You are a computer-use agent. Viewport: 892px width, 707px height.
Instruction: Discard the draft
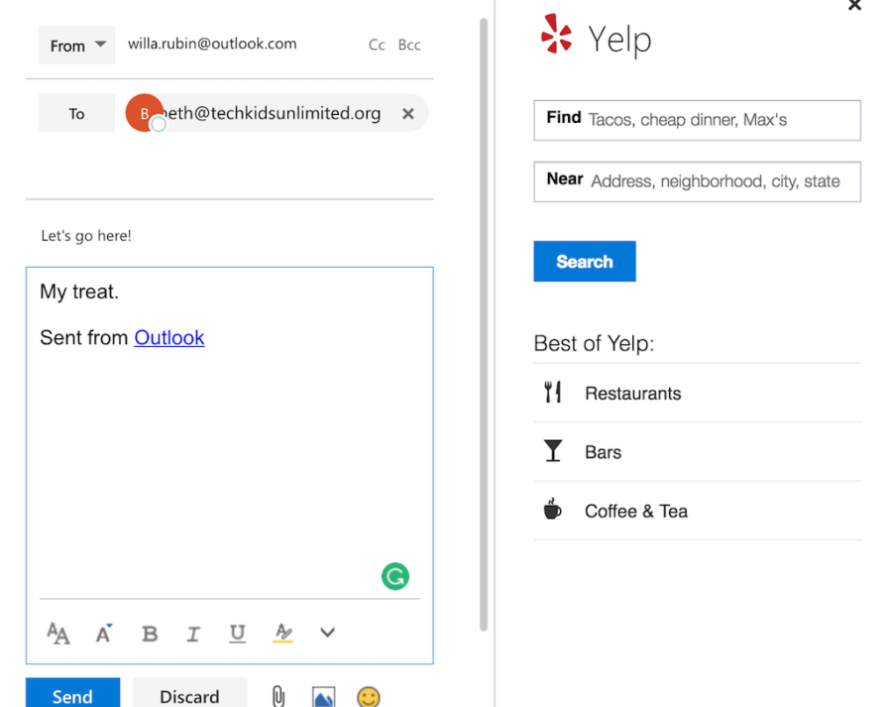tap(190, 694)
